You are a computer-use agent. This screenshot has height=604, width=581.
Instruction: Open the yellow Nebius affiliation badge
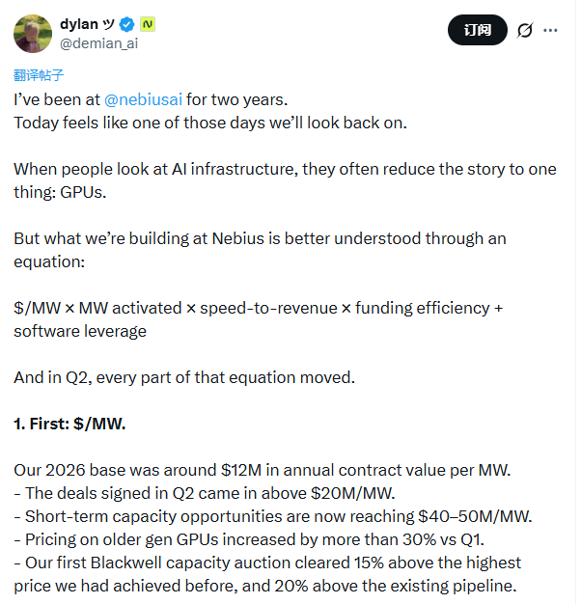point(147,24)
